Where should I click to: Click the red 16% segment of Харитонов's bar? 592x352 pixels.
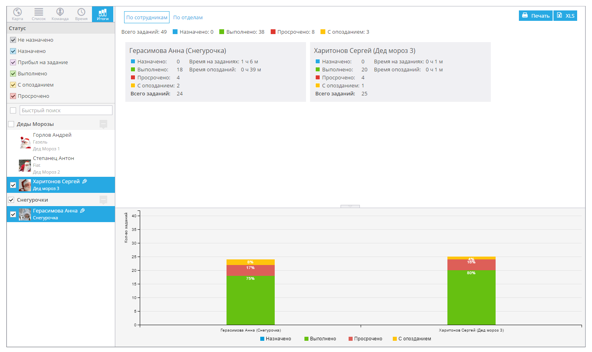click(x=472, y=265)
